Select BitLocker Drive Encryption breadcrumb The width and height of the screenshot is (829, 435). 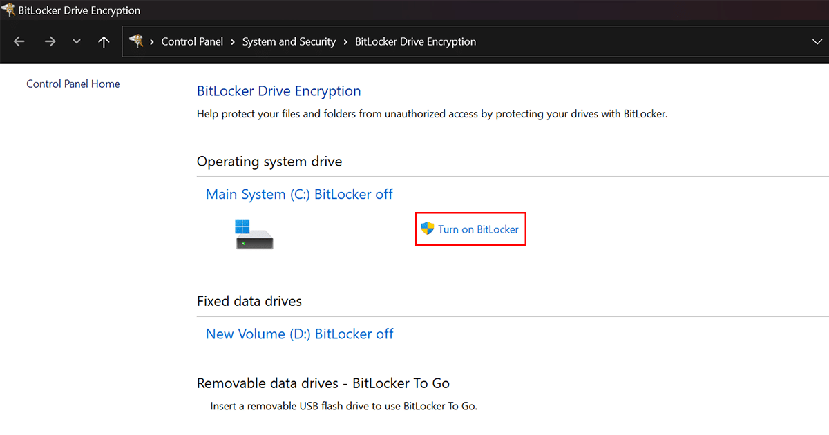pos(415,42)
